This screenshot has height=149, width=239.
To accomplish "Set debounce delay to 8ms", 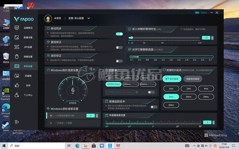I will tap(171, 97).
